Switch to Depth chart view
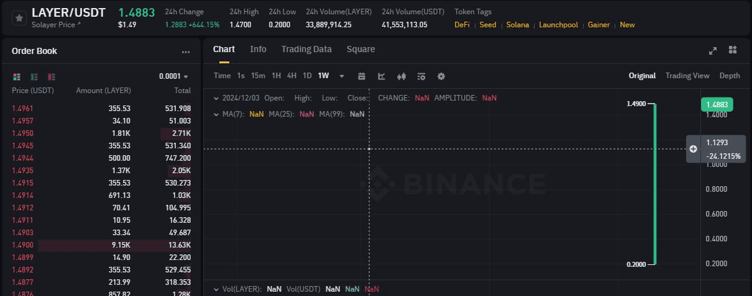The image size is (752, 296). [x=730, y=76]
